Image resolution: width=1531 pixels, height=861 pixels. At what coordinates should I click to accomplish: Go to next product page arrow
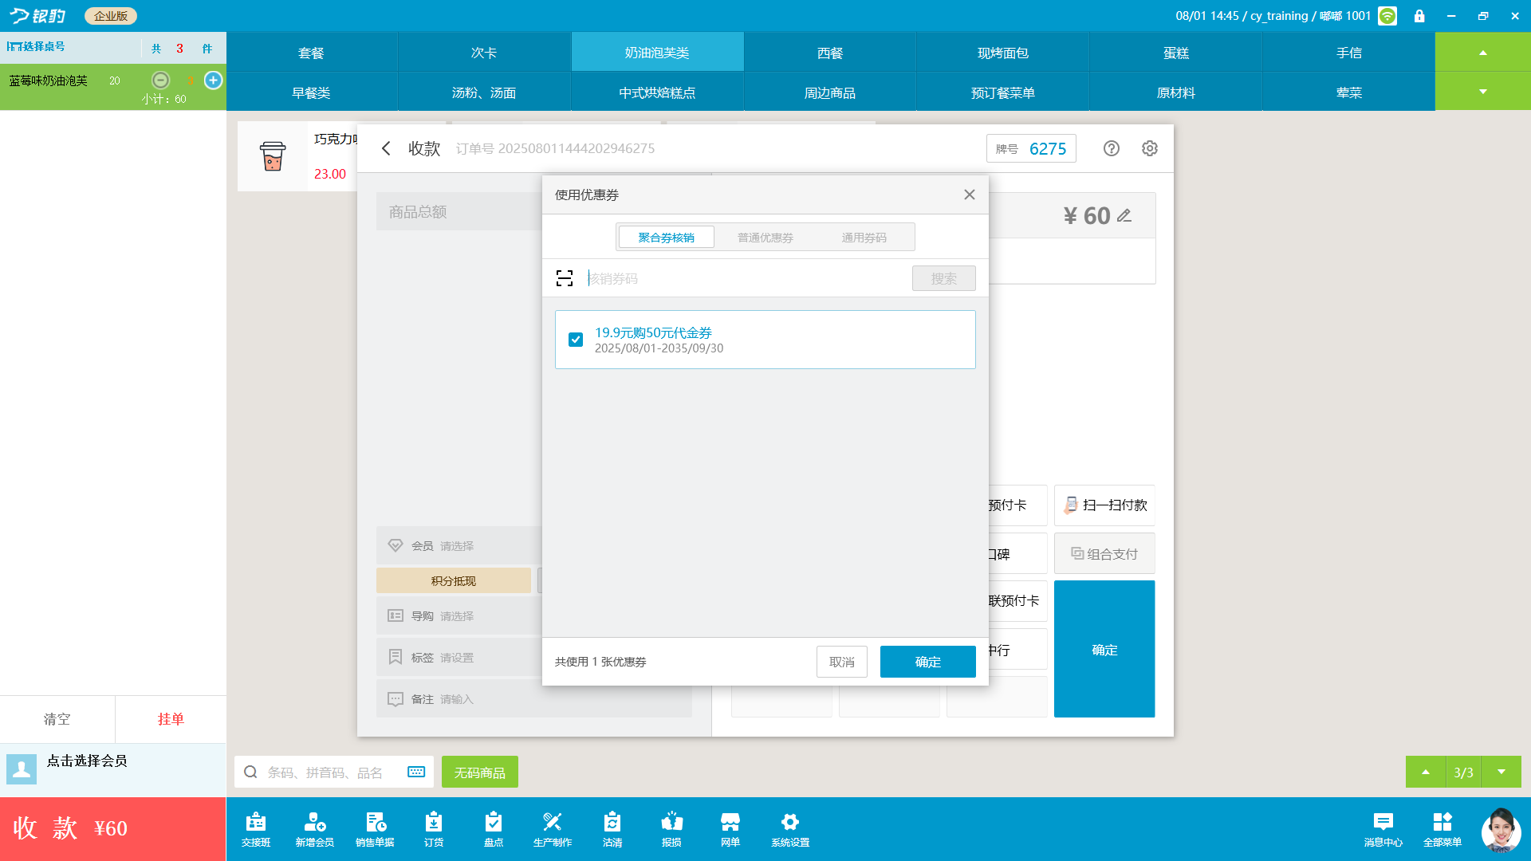[x=1501, y=772]
